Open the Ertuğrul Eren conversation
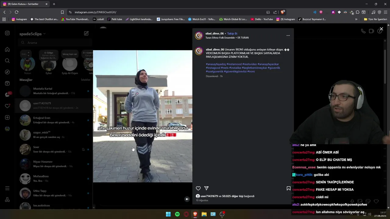This screenshot has height=219, width=390. pos(54,120)
